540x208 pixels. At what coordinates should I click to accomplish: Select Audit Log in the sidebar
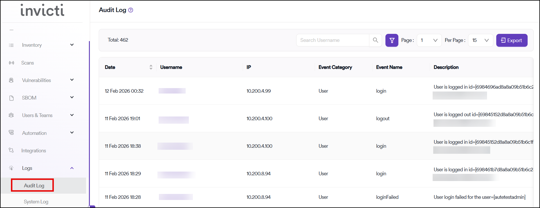[34, 186]
